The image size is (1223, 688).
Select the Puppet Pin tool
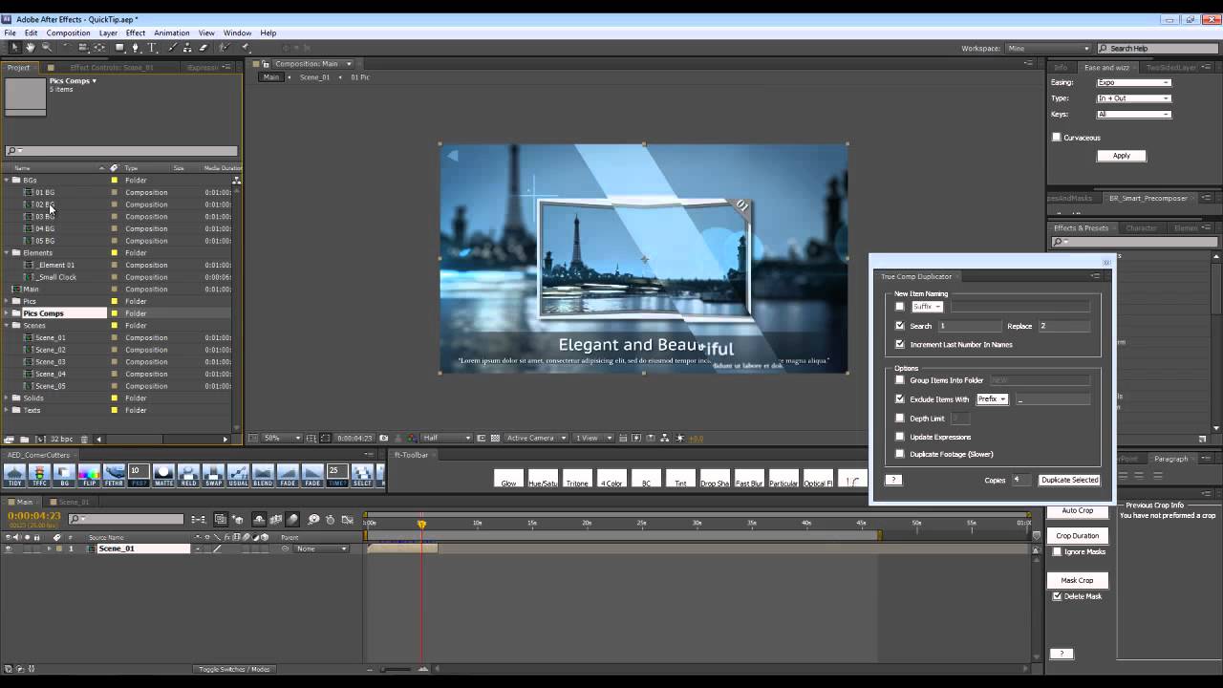pos(246,48)
